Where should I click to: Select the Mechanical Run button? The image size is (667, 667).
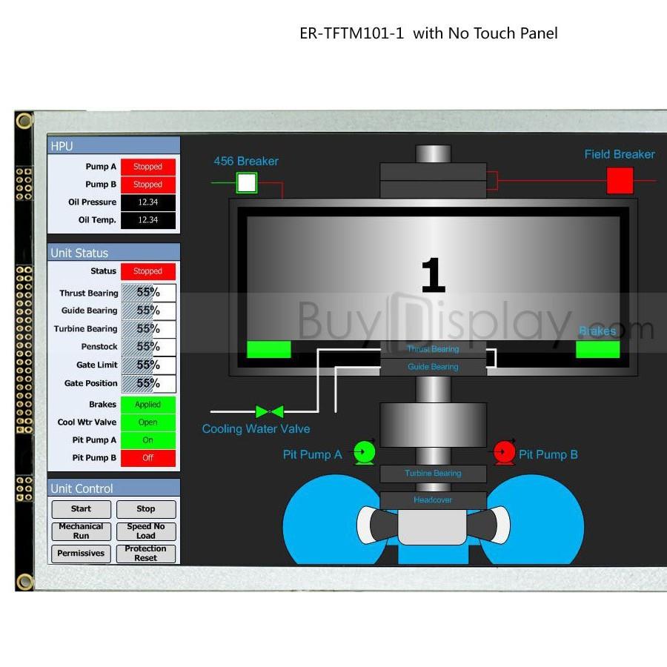tap(82, 531)
